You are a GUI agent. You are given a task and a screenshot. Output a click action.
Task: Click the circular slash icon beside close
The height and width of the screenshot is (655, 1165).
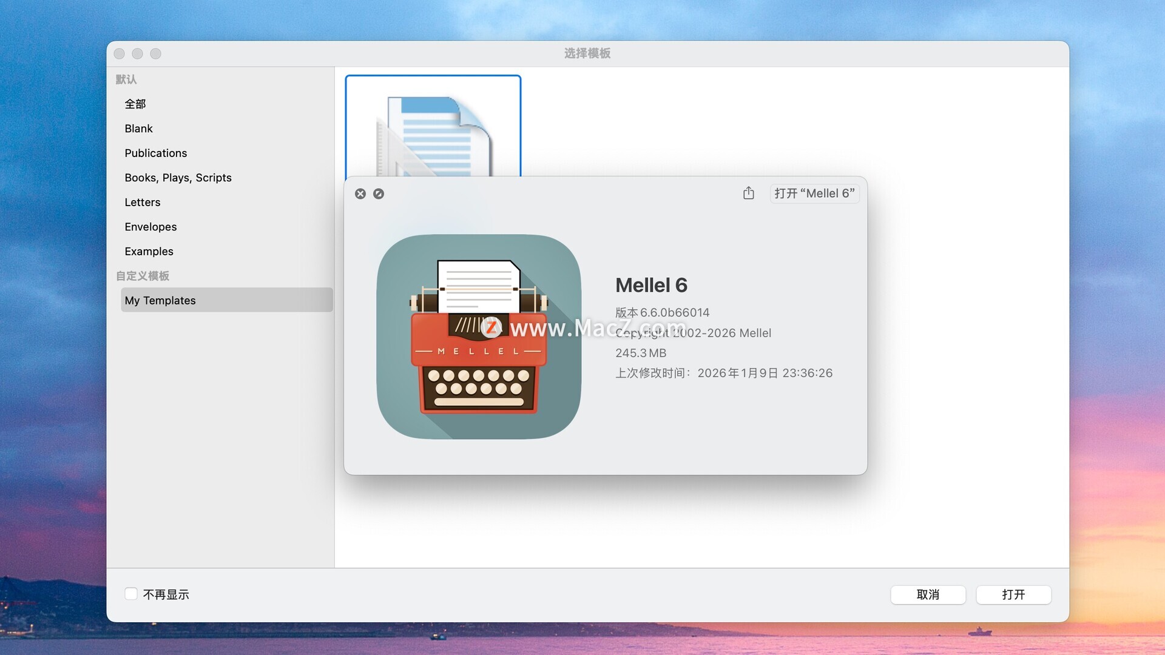coord(379,193)
